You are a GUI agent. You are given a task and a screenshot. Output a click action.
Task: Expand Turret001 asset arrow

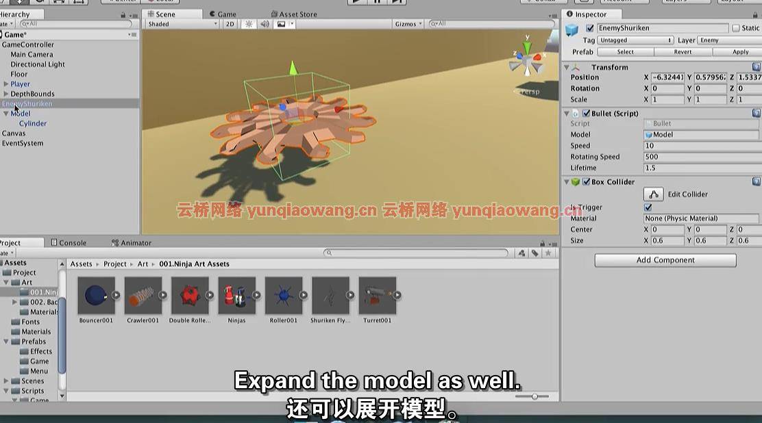pos(397,295)
